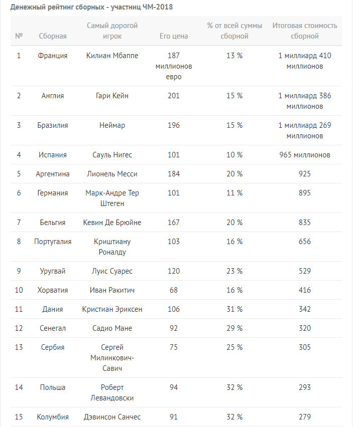Select the 'Франция' team cell
The image size is (353, 427).
(53, 56)
